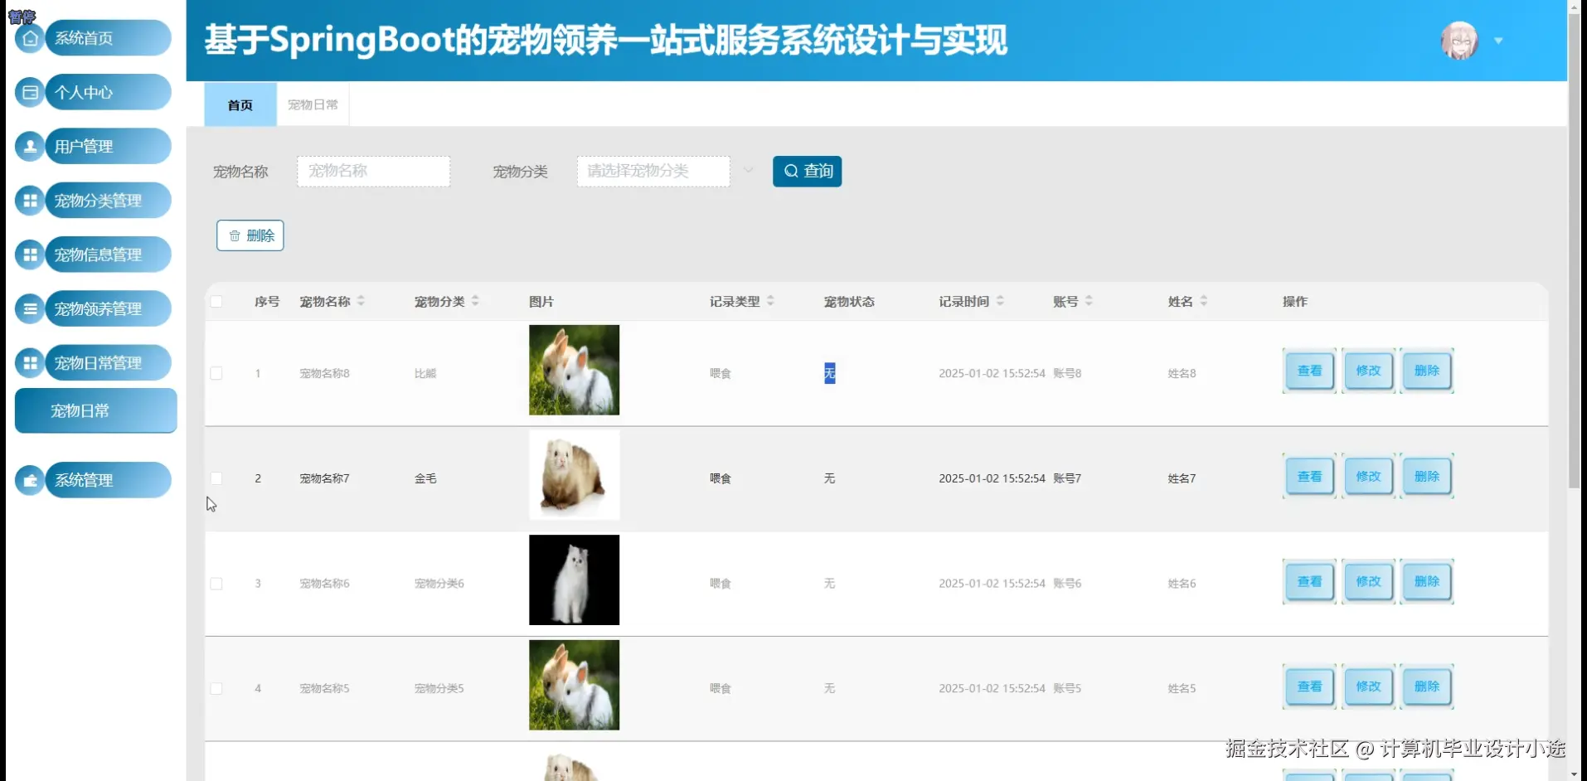
Task: Edit row 宠物名称8 with 修改
Action: pos(1368,371)
